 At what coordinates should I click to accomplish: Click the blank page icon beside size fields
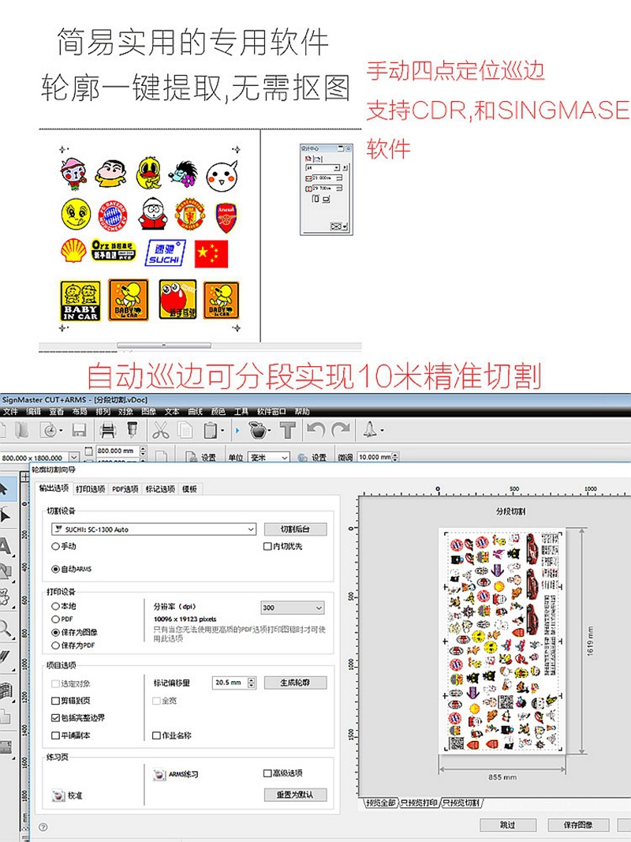pyautogui.click(x=160, y=456)
